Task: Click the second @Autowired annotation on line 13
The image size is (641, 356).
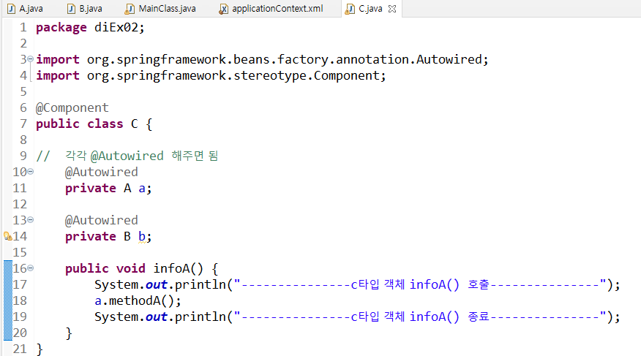Action: pyautogui.click(x=102, y=220)
